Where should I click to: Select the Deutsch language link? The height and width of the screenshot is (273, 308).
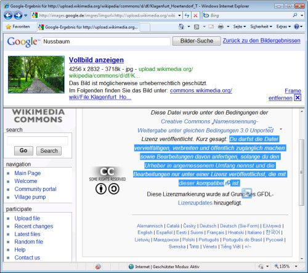[x=208, y=226]
